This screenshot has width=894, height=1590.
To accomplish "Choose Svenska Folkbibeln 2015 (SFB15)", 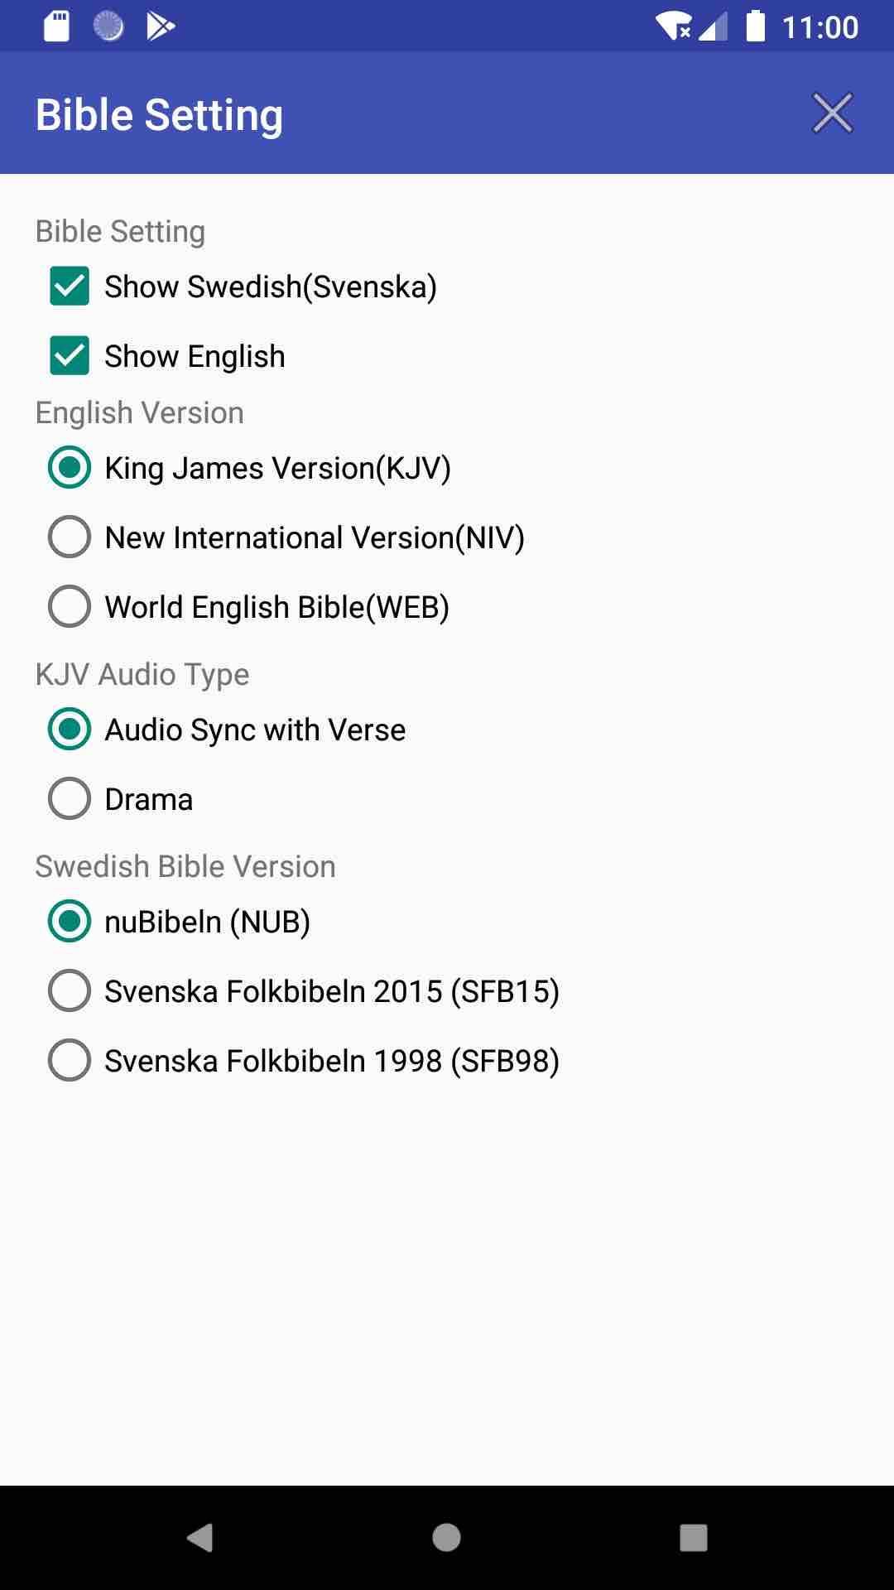I will [x=304, y=991].
